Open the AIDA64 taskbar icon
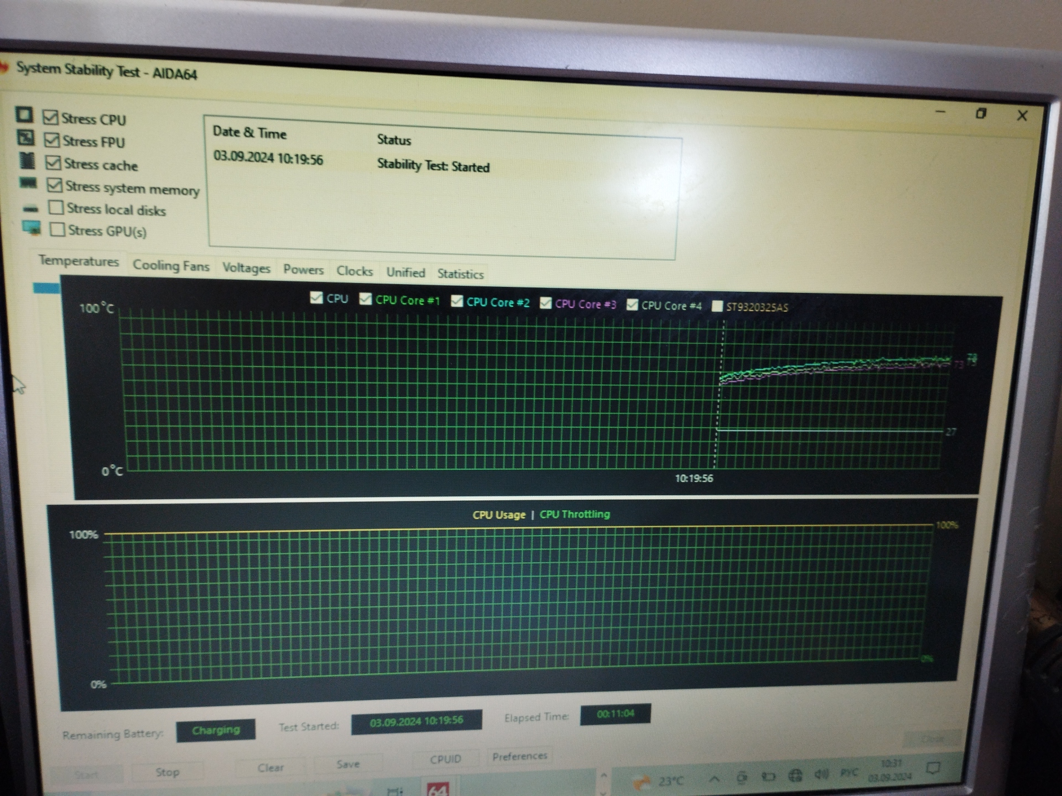Screen dimensions: 1062x796 point(437,788)
